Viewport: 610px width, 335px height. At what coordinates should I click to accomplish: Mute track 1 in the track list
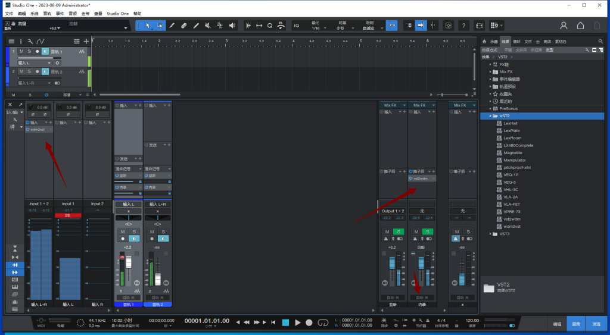pyautogui.click(x=21, y=52)
